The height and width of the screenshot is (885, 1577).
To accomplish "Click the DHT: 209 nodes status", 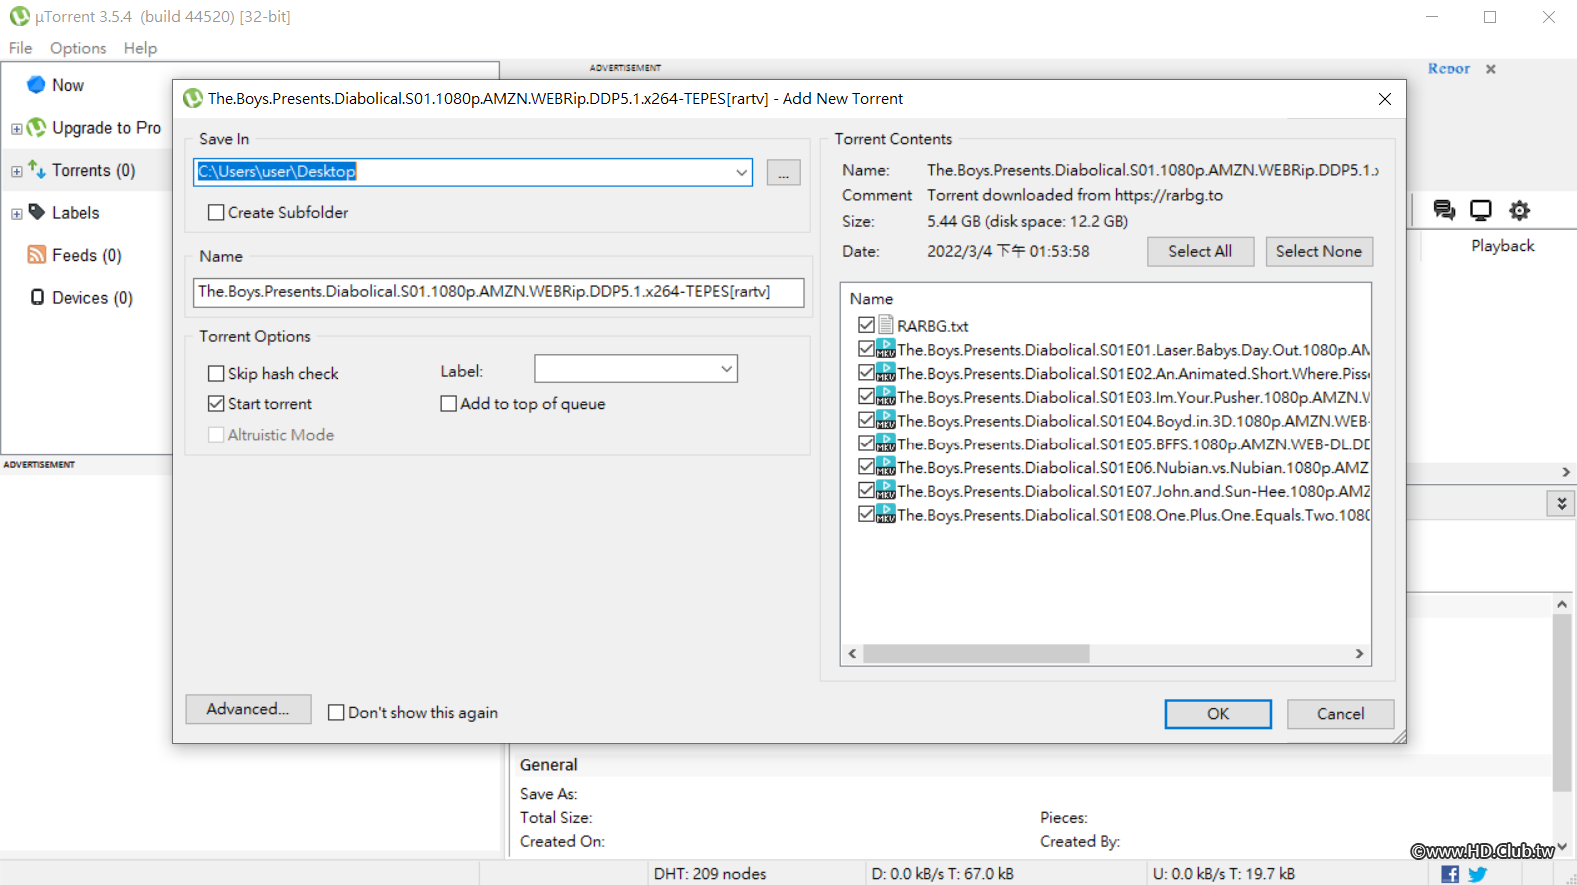I will (710, 874).
